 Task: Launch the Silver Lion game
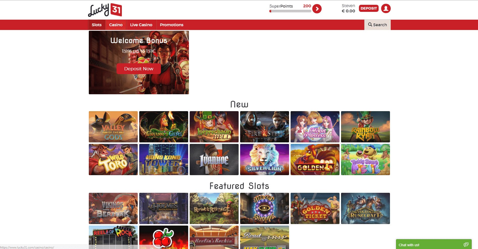pyautogui.click(x=265, y=160)
